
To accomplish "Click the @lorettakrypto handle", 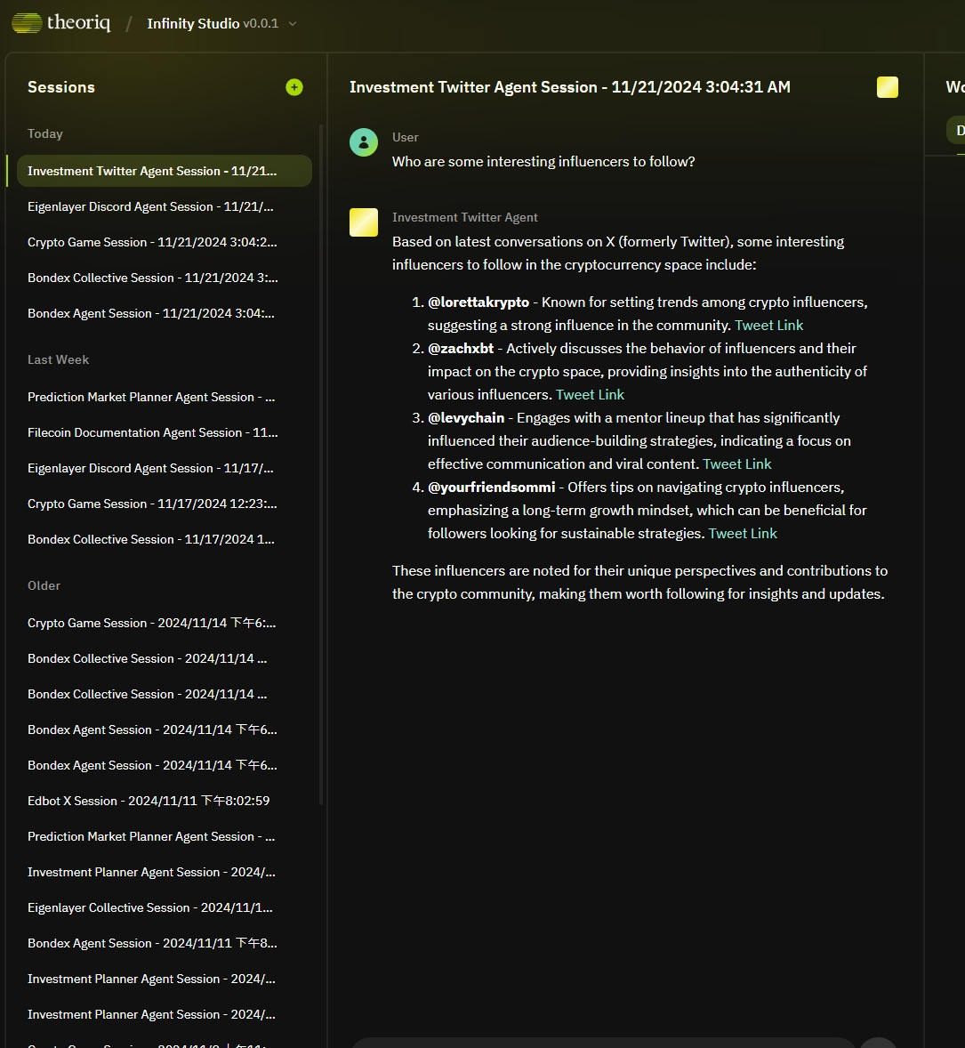I will pos(478,302).
